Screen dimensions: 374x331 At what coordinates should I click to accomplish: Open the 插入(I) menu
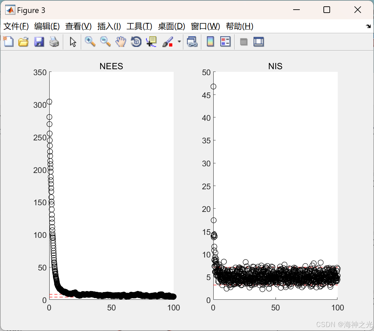pyautogui.click(x=109, y=26)
